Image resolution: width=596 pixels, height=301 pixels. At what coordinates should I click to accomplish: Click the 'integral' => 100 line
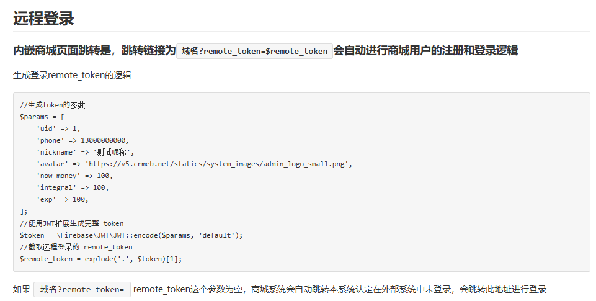[x=72, y=187]
